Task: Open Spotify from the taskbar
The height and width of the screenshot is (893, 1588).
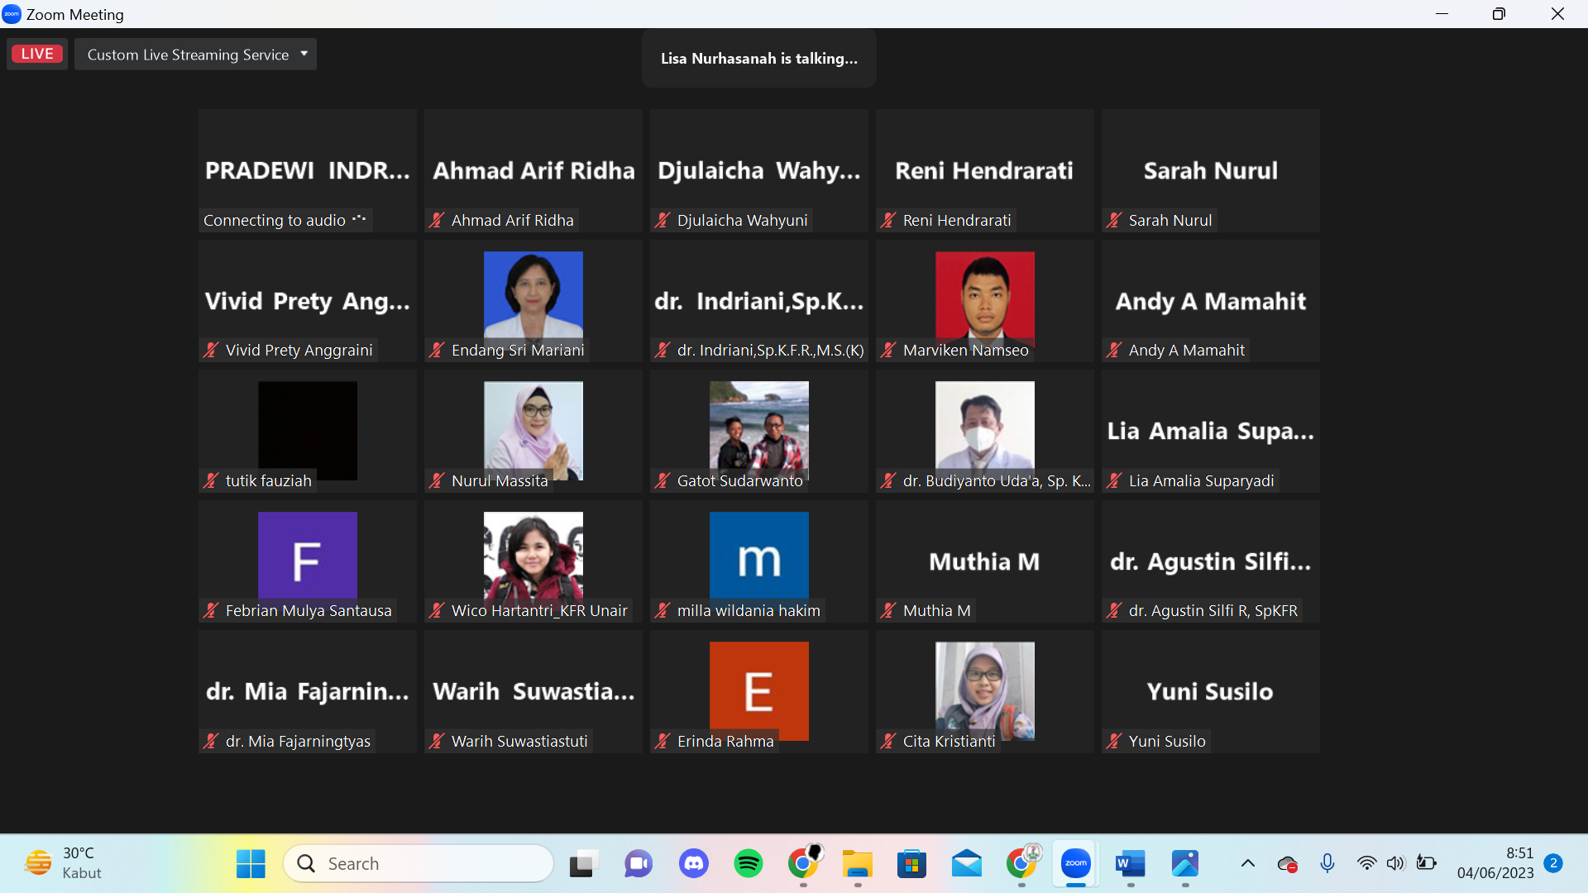Action: coord(749,864)
